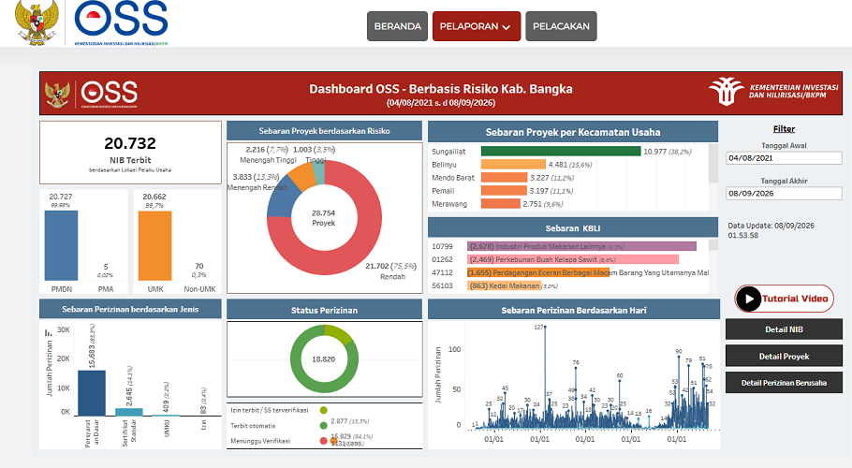This screenshot has width=852, height=468.
Task: Click the Sungailiat kecamatan label
Action: tap(448, 152)
